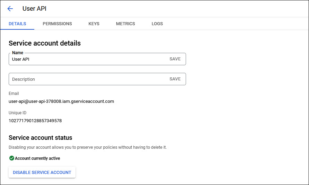Viewport: 309px width, 185px height.
Task: Open the Permissions tab
Action: pos(57,24)
